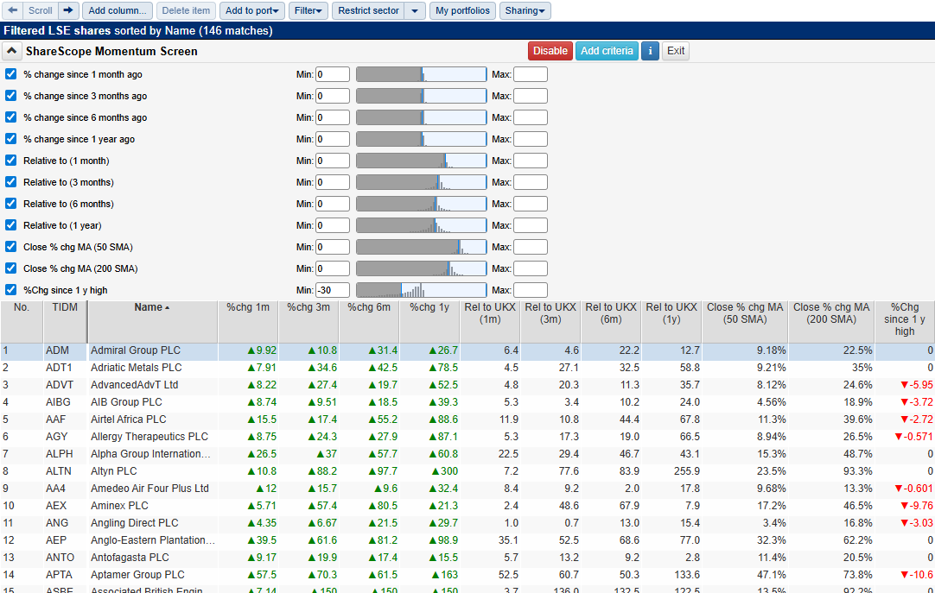935x593 pixels.
Task: Sort by Close % chg MA (200 SMA) column
Action: point(831,321)
